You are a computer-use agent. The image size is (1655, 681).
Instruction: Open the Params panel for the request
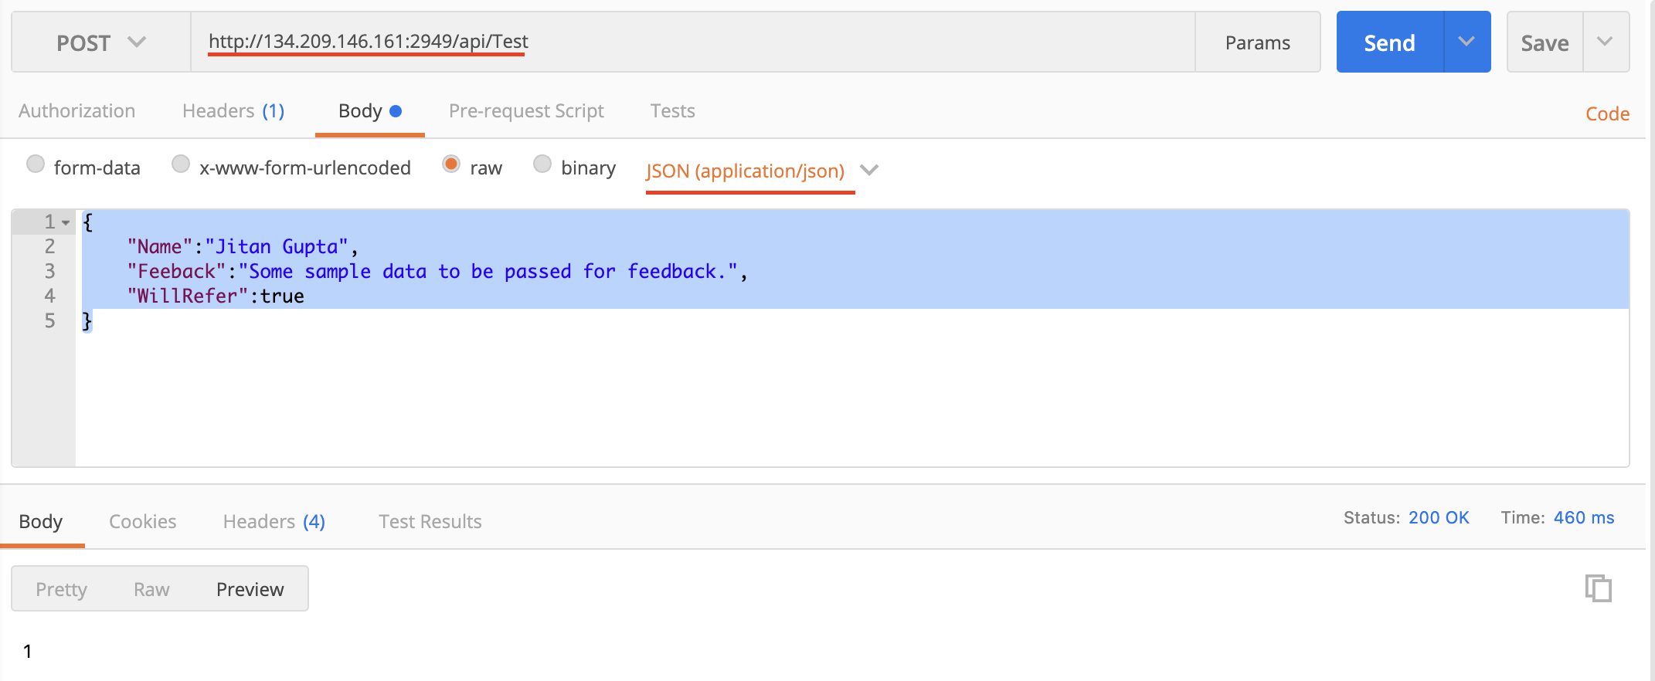pos(1256,42)
